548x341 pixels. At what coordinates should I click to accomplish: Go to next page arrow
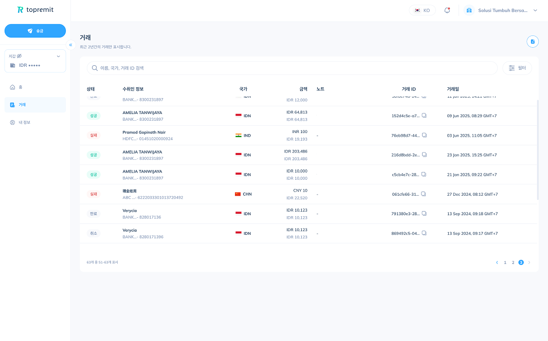529,262
